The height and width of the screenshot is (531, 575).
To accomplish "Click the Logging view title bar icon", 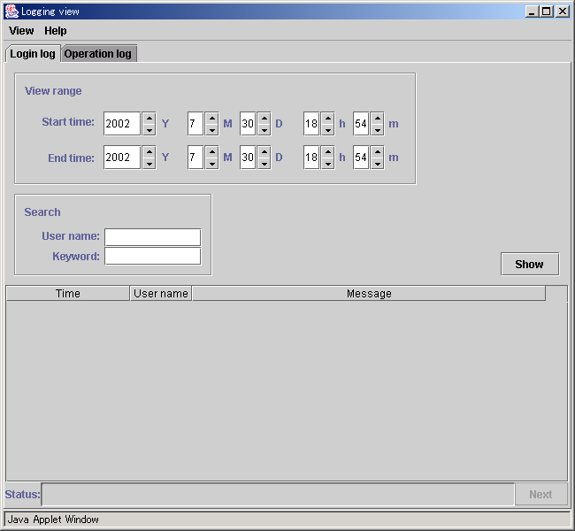I will point(11,12).
